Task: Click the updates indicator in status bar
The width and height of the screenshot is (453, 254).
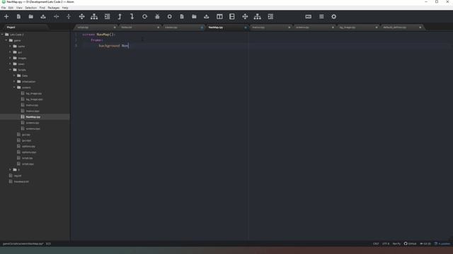Action: click(x=442, y=243)
